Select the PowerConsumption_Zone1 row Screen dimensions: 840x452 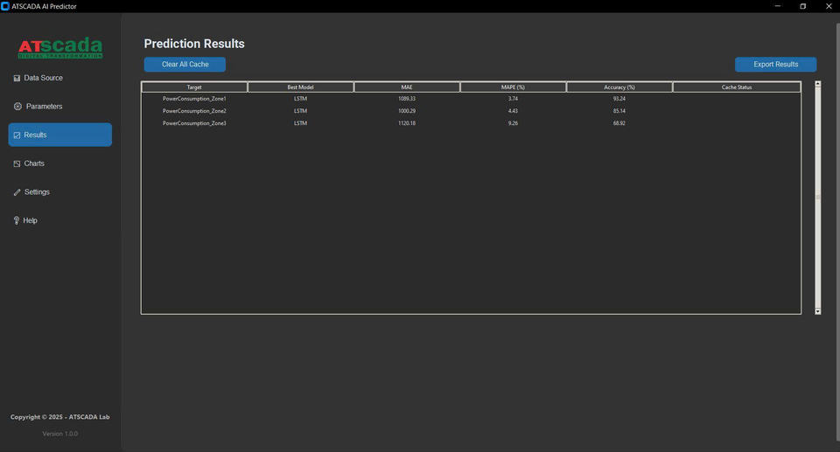[x=472, y=99]
